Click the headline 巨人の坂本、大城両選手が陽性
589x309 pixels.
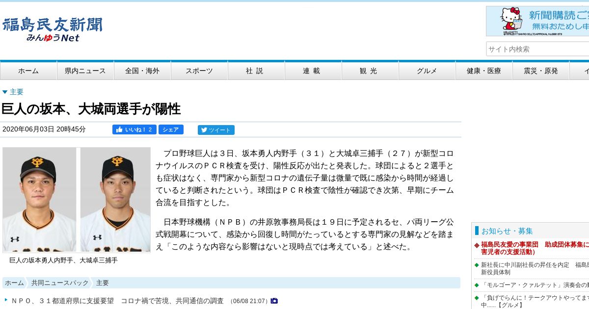click(x=91, y=109)
